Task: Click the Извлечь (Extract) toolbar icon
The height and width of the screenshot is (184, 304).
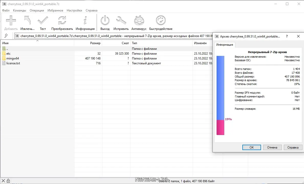Action: click(27, 20)
